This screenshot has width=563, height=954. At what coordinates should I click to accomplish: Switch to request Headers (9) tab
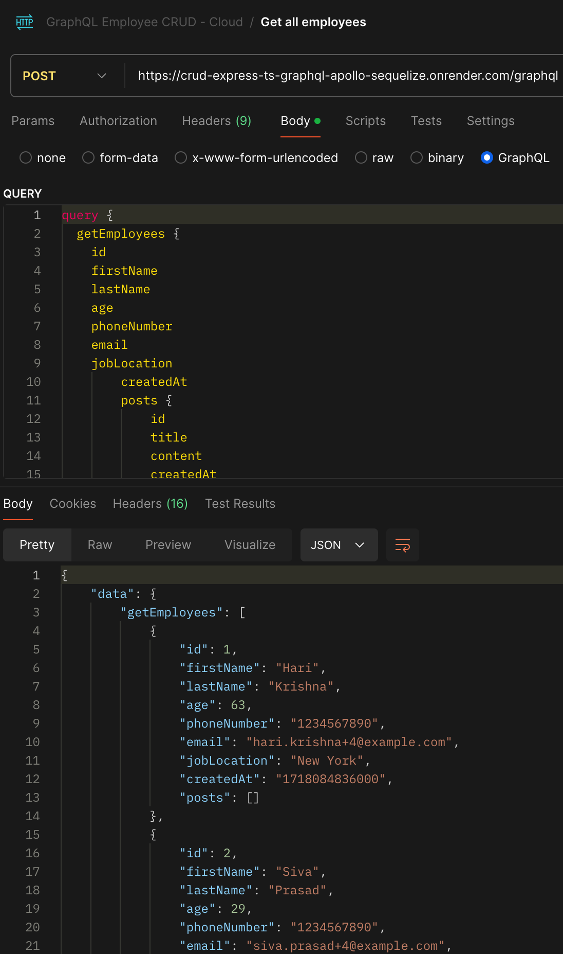point(217,121)
